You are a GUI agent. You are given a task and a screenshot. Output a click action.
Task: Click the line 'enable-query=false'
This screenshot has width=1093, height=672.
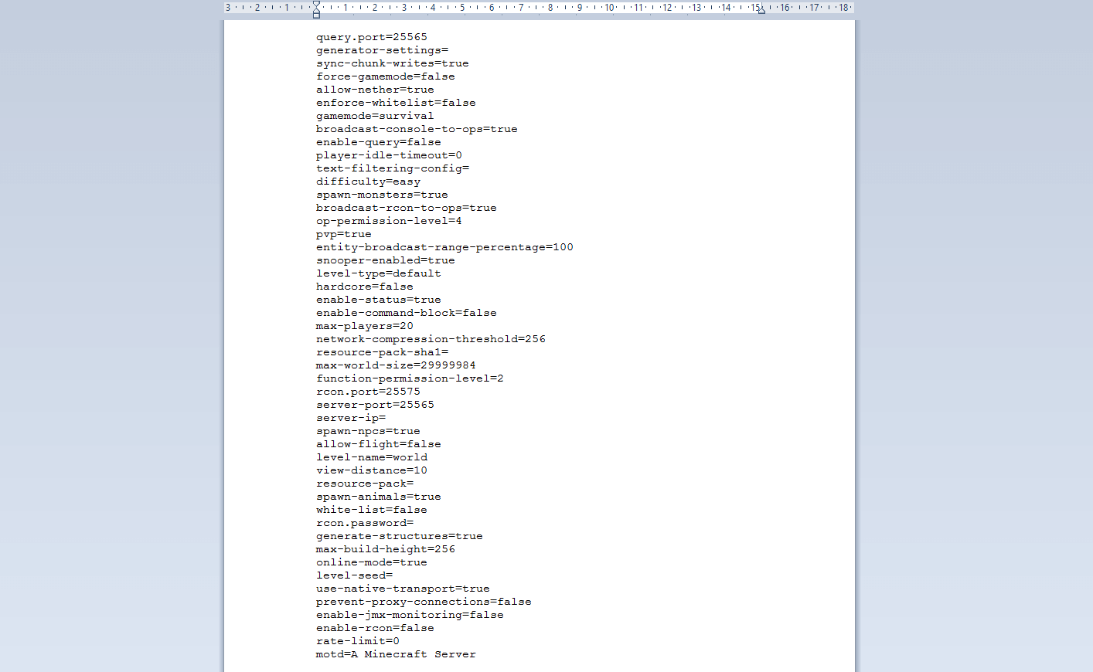pyautogui.click(x=379, y=142)
